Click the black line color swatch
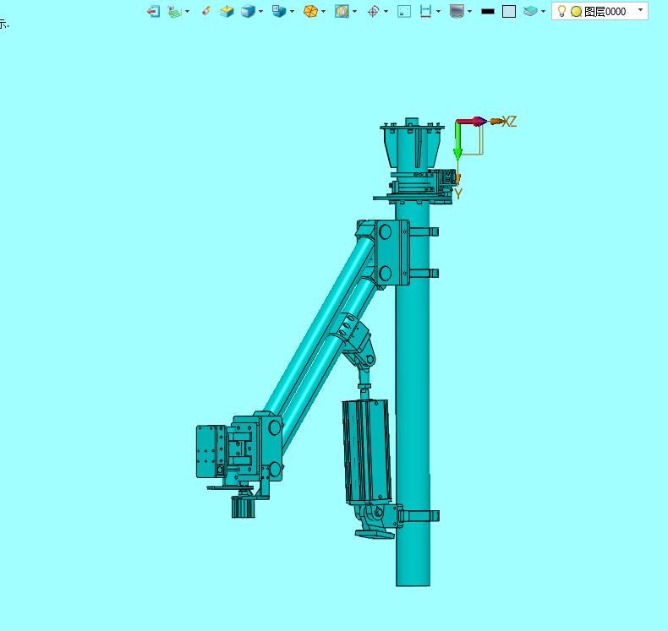Screen dimensions: 668x631 pos(488,12)
